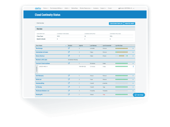This screenshot has height=127, width=170.
Task: Open Get Help chat
Action: (139, 95)
